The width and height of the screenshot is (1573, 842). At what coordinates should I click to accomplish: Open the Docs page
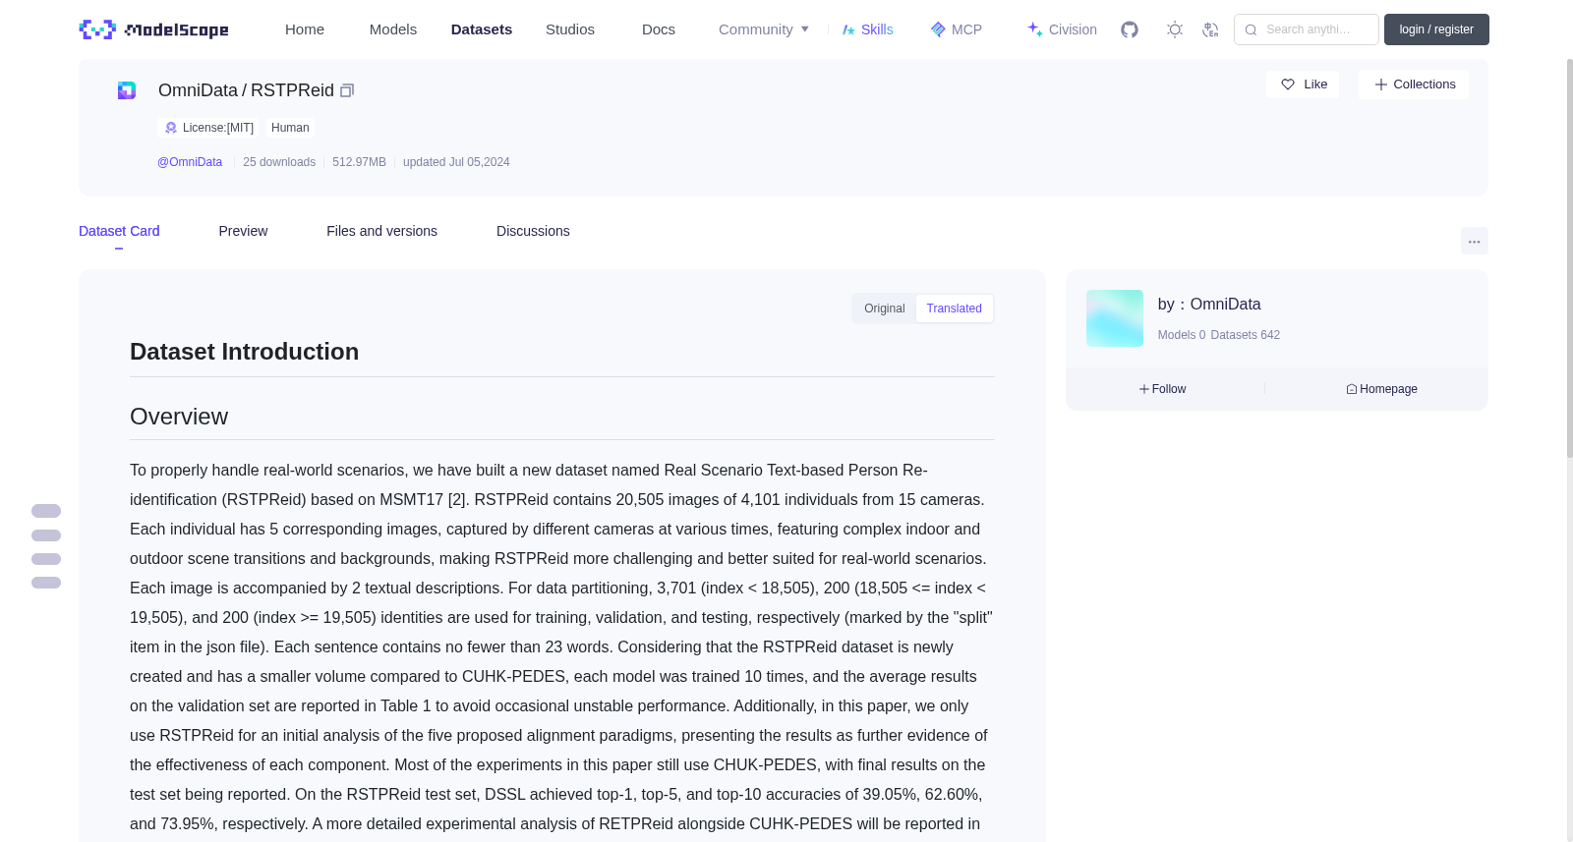pos(659,29)
